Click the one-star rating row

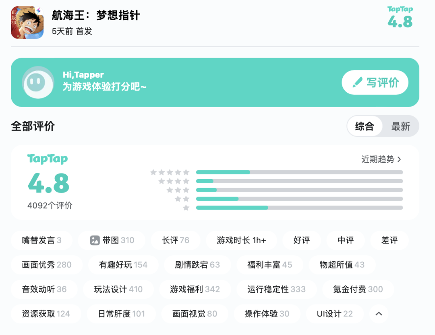tap(299, 208)
